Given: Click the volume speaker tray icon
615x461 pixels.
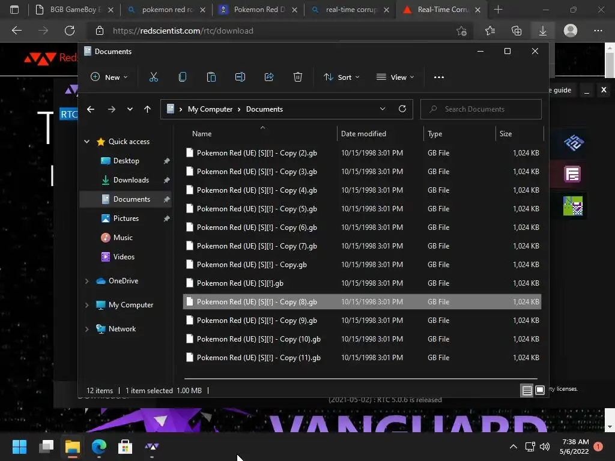Looking at the screenshot, I should click(544, 447).
